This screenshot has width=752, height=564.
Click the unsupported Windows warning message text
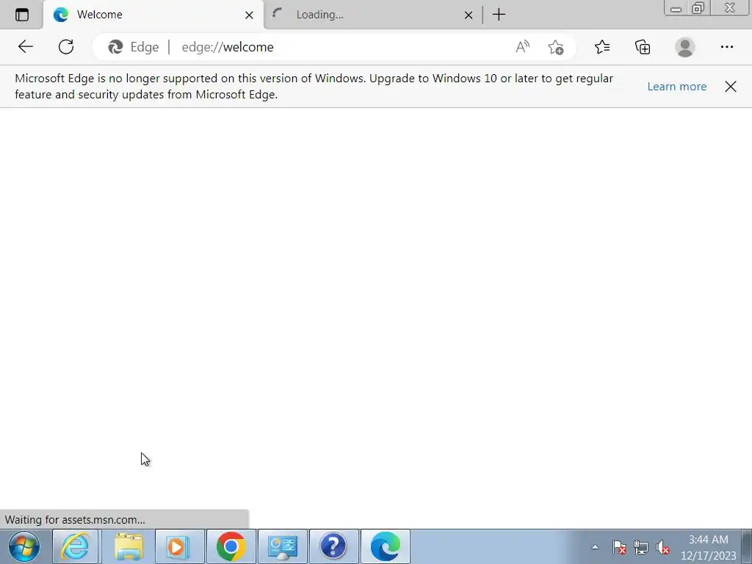[x=314, y=87]
